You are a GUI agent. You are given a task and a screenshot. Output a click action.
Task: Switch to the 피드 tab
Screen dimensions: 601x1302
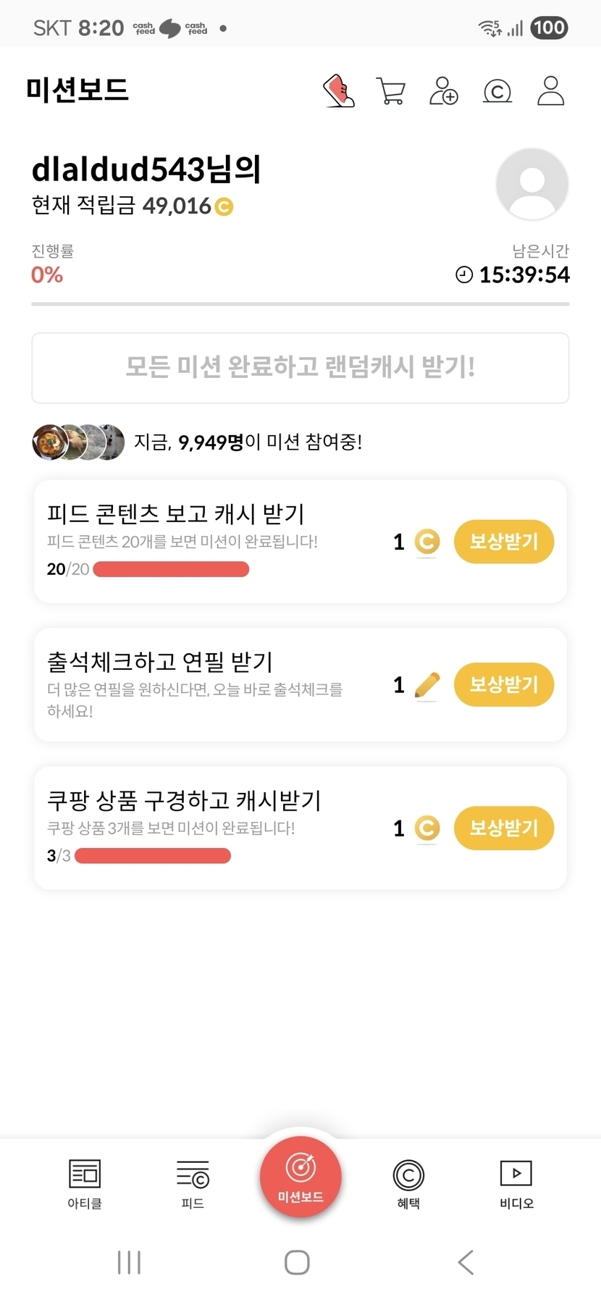pyautogui.click(x=193, y=1183)
